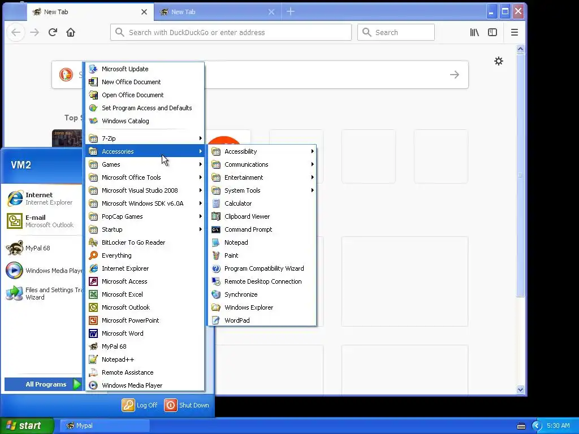This screenshot has width=579, height=434.
Task: Expand PopCap Games folder
Action: point(145,216)
